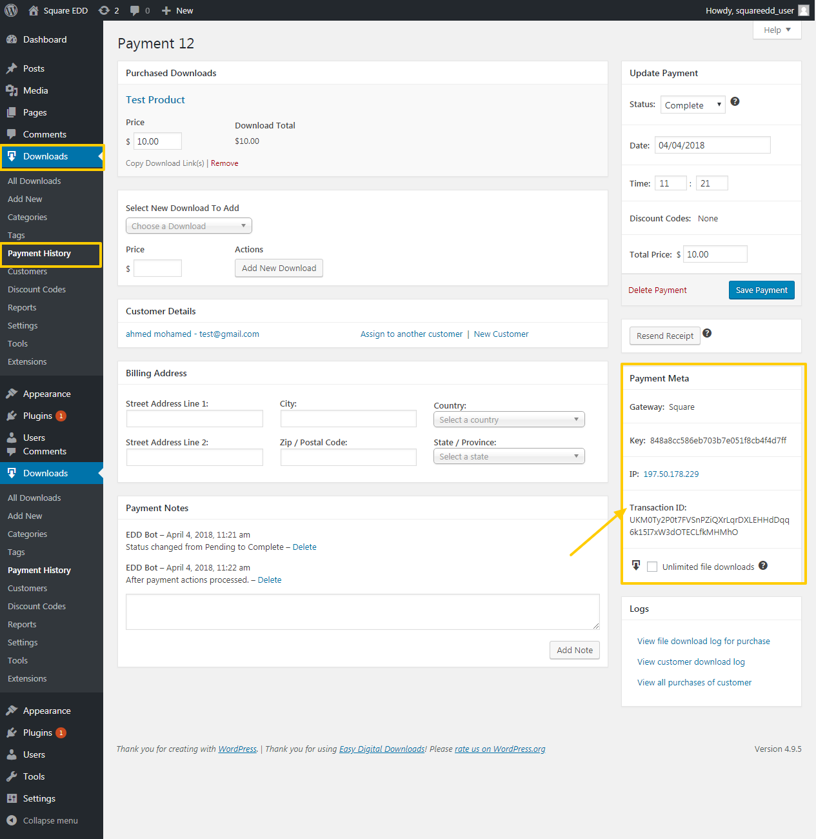View all purchases of customer
This screenshot has width=816, height=839.
coord(694,682)
